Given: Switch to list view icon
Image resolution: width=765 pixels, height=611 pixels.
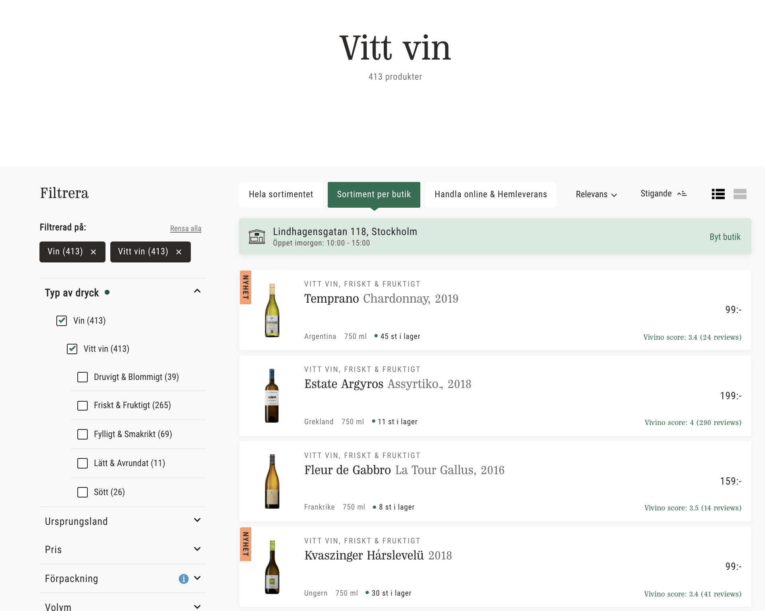Looking at the screenshot, I should click(718, 194).
